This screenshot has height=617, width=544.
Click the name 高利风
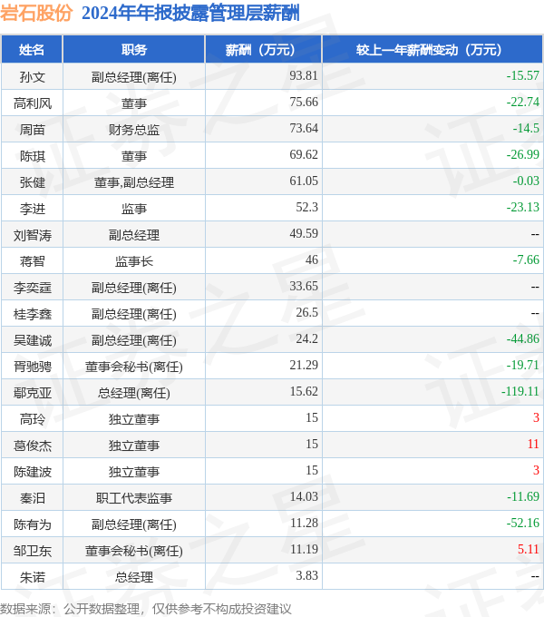[33, 103]
